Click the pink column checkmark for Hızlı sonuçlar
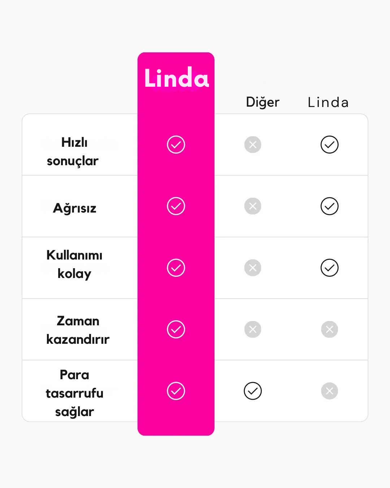Screen dimensions: 390x488 (x=176, y=145)
